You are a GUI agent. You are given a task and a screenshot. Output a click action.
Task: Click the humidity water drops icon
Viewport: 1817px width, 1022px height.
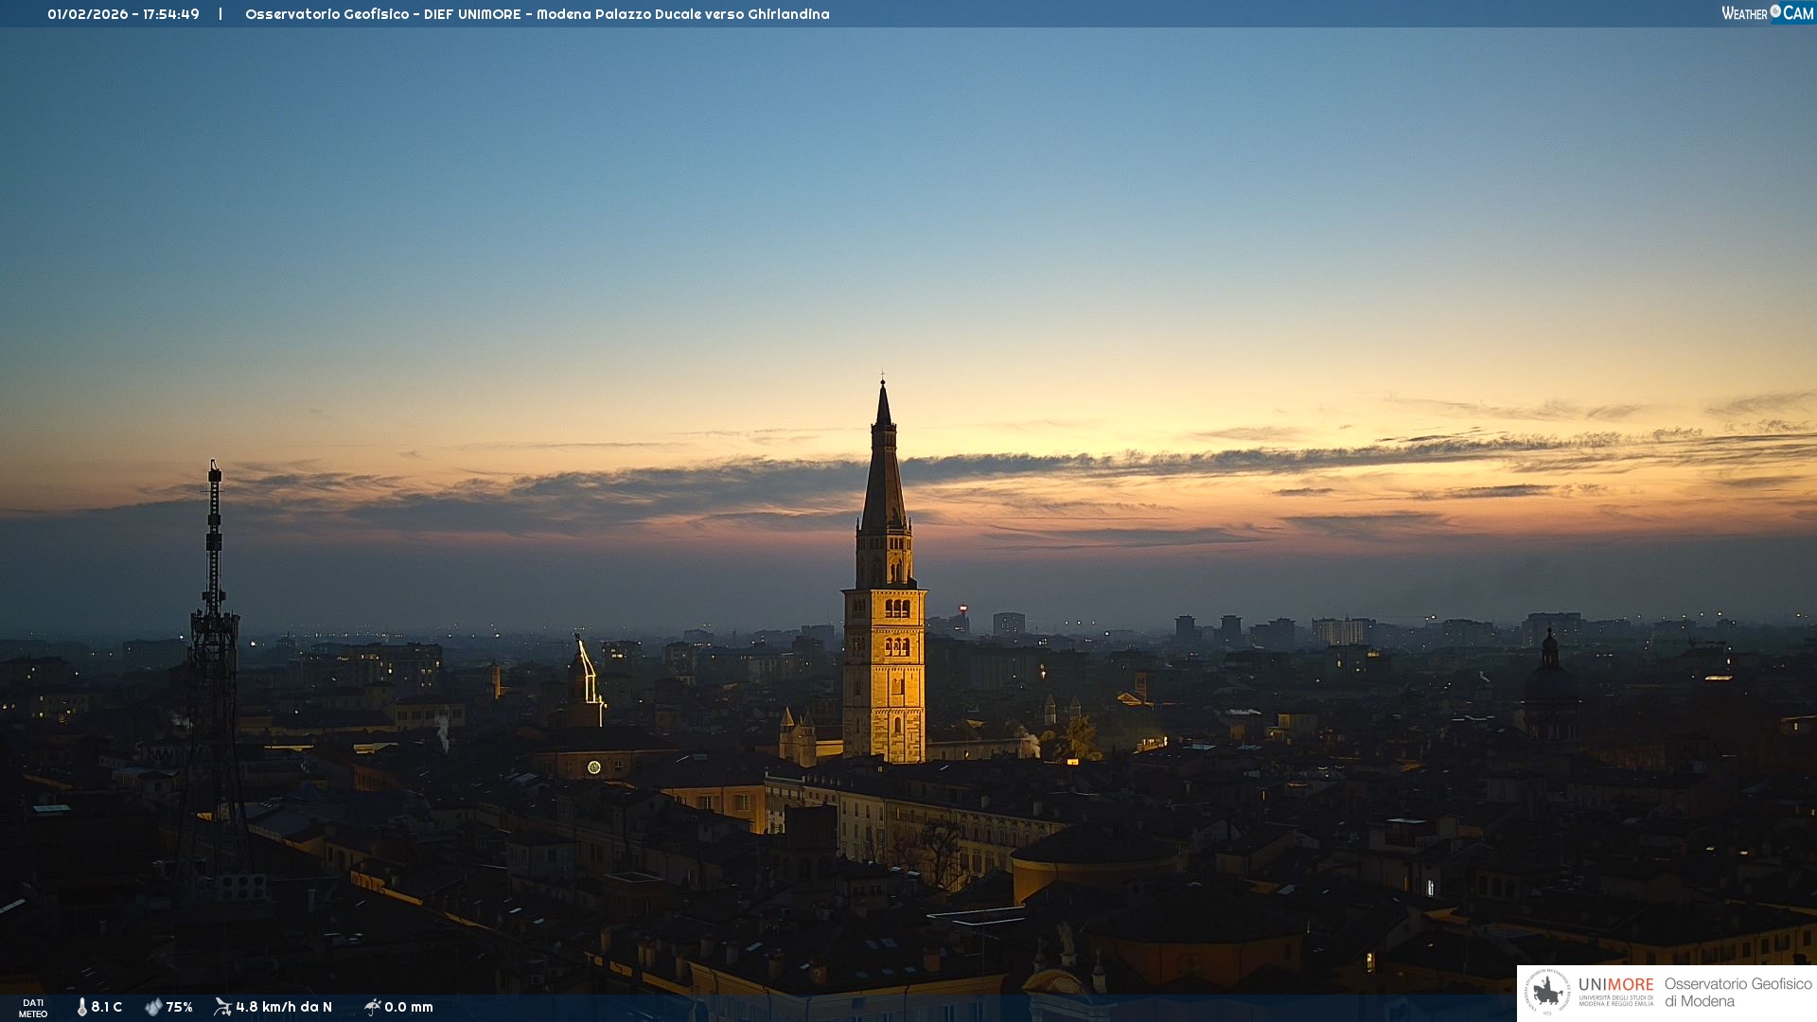[x=153, y=1007]
